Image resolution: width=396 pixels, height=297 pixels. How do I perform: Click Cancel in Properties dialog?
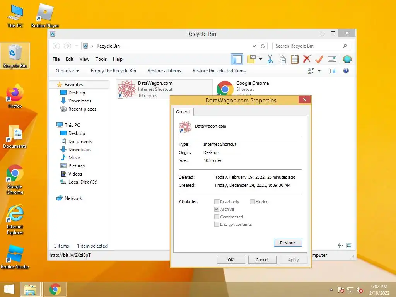coord(262,260)
